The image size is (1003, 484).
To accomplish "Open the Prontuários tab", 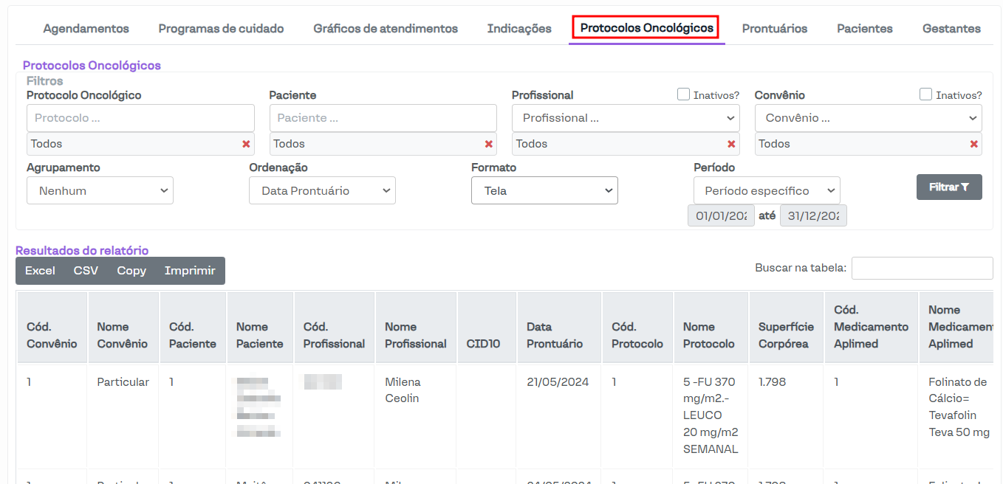I will pos(774,29).
